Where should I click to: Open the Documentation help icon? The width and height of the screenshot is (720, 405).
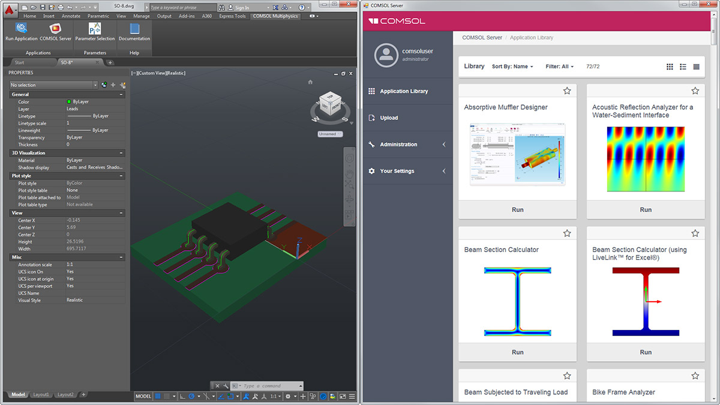[134, 29]
